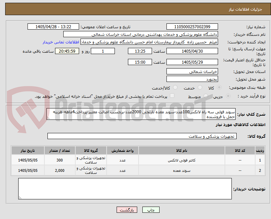Click the request creator field میثم حسین زاده
This screenshot has width=271, height=219.
tap(149, 42)
